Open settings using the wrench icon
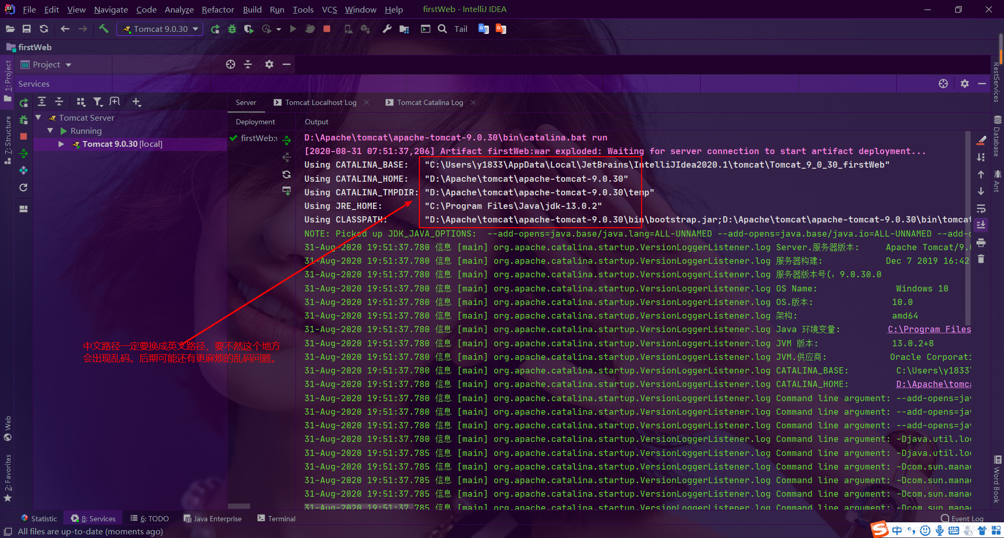 point(387,29)
